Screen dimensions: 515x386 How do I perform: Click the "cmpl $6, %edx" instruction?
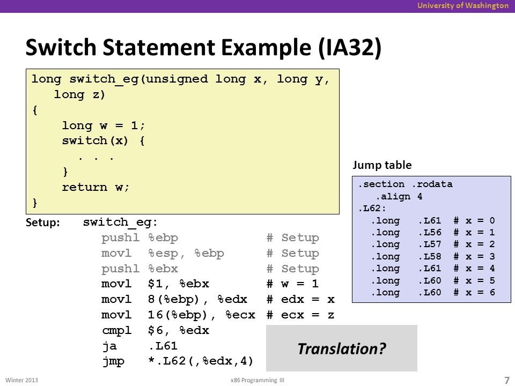click(x=155, y=330)
